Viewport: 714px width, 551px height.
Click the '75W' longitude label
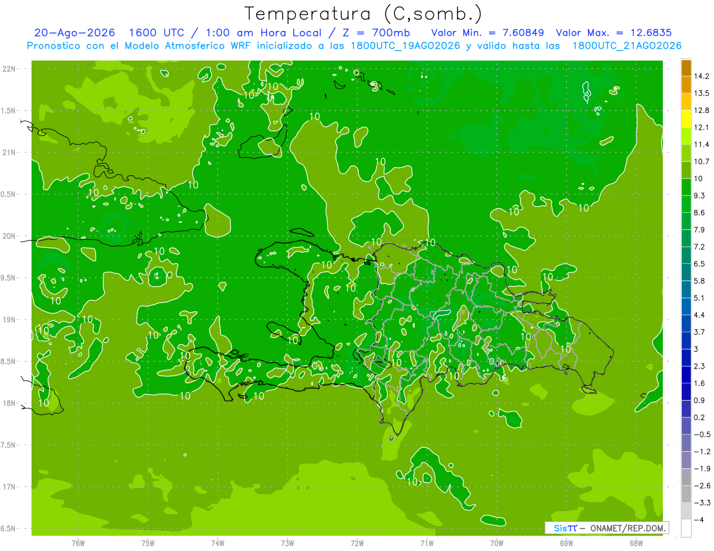tap(148, 543)
